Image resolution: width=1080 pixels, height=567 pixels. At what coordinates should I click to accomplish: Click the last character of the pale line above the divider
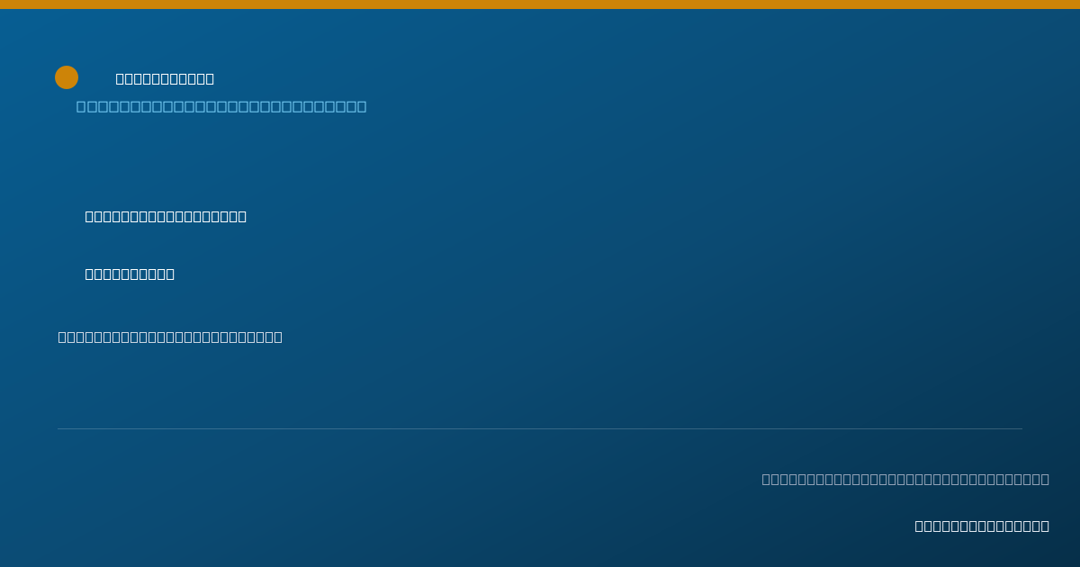click(x=278, y=337)
